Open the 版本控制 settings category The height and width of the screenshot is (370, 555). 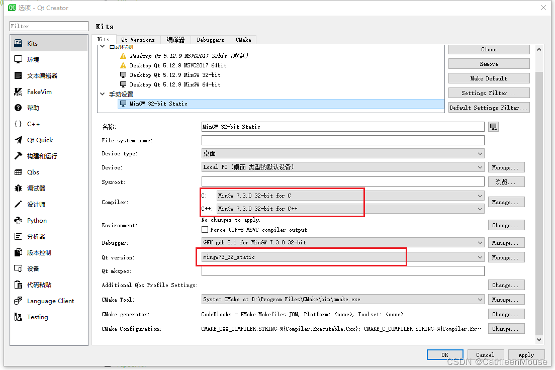(49, 252)
